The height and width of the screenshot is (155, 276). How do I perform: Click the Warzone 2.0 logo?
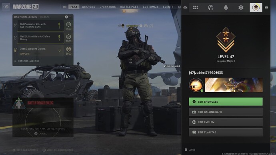[26, 7]
